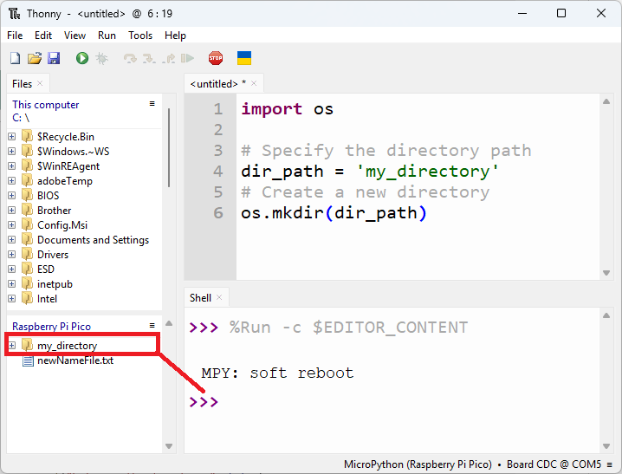Select the Shell tab
Image resolution: width=622 pixels, height=474 pixels.
coord(200,297)
